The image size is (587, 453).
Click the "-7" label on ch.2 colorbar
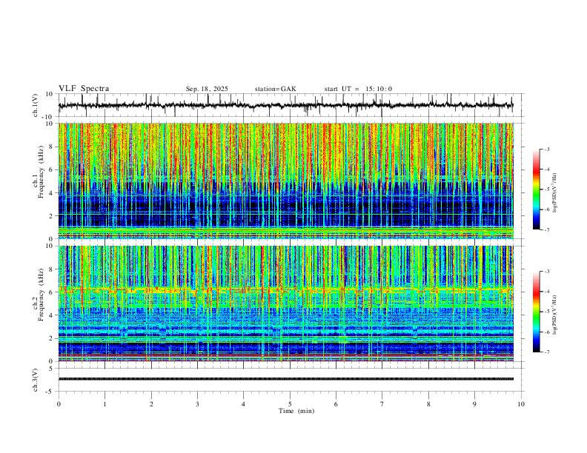[x=546, y=352]
